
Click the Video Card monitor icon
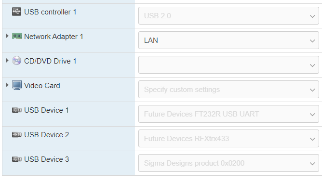tap(17, 85)
